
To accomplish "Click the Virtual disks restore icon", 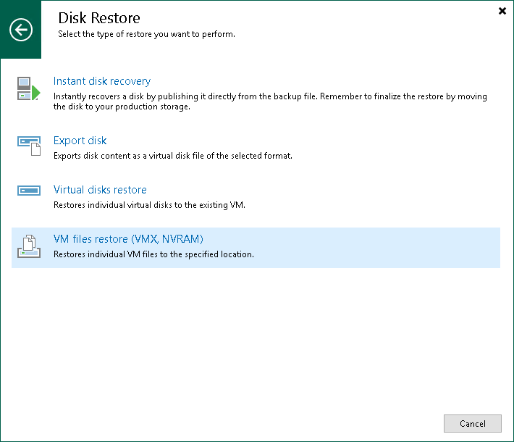I will pyautogui.click(x=28, y=191).
